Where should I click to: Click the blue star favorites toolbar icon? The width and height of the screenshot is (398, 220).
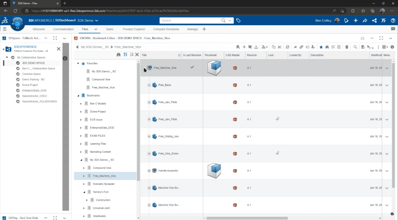pyautogui.click(x=321, y=47)
